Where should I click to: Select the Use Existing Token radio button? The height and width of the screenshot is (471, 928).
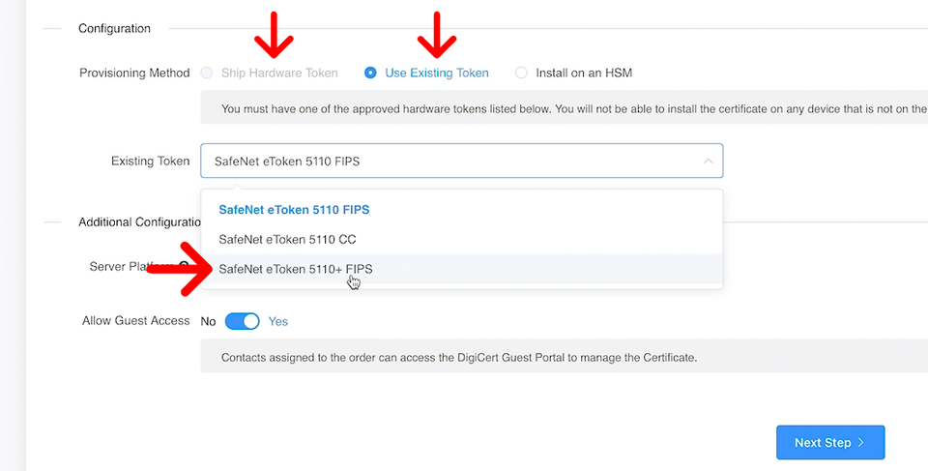[x=370, y=73]
